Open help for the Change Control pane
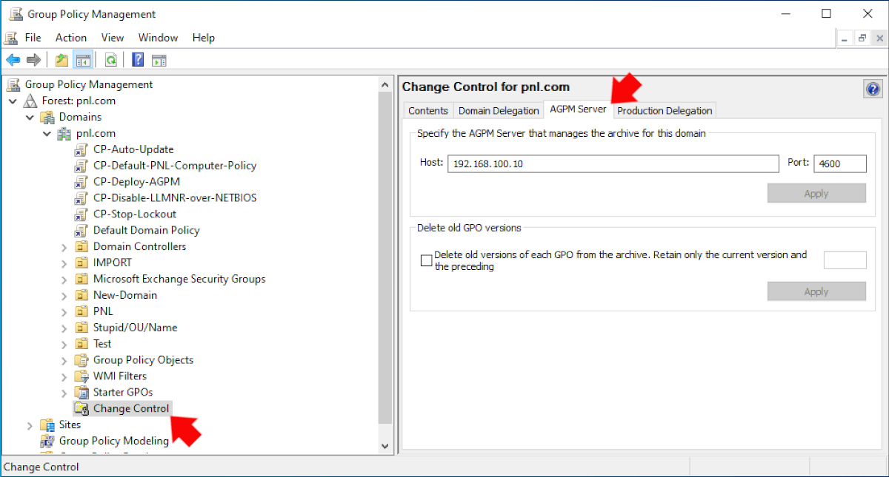This screenshot has height=477, width=889. pos(872,89)
